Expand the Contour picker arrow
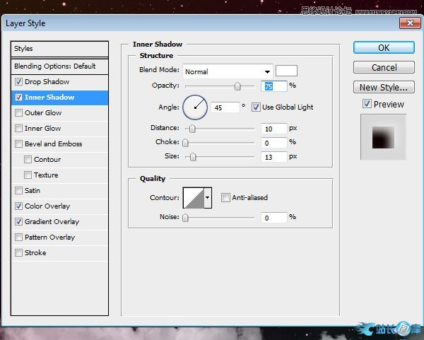The width and height of the screenshot is (424, 340). pyautogui.click(x=208, y=198)
